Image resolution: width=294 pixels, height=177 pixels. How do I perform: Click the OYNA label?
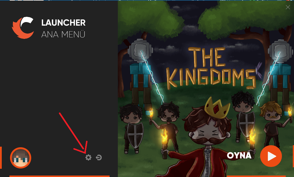point(239,156)
